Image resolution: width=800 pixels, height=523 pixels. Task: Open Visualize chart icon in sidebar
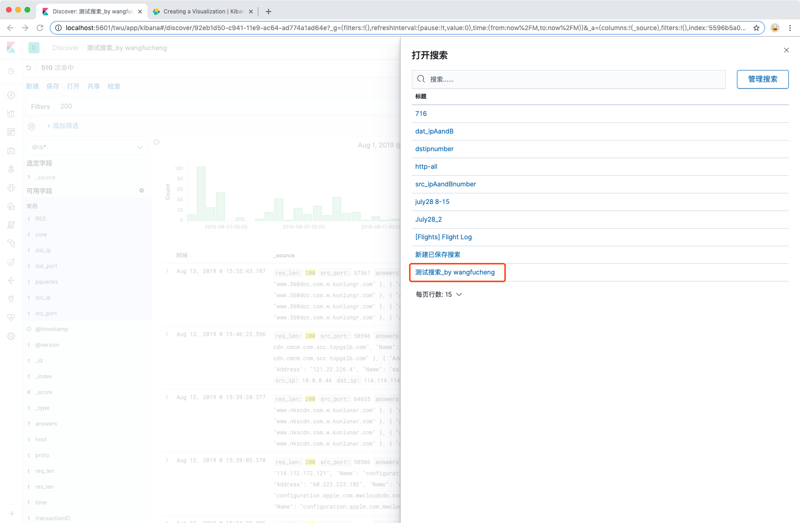(x=11, y=114)
